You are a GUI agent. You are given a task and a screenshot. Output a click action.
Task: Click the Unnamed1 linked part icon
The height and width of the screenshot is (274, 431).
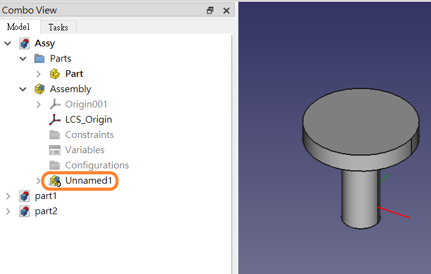click(55, 181)
